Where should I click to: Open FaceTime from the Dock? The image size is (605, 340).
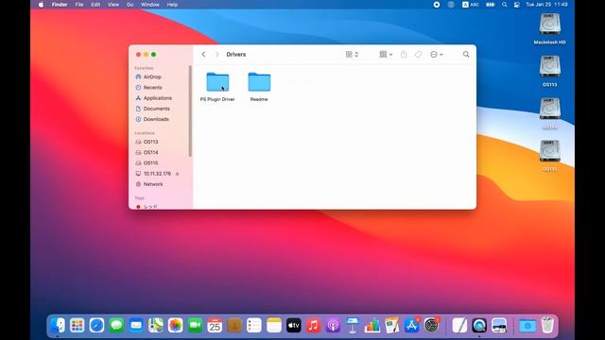196,325
